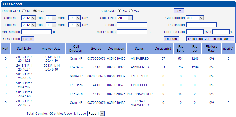This screenshot has width=236, height=117.
Task: Refresh the CDR report
Action: 171,39
